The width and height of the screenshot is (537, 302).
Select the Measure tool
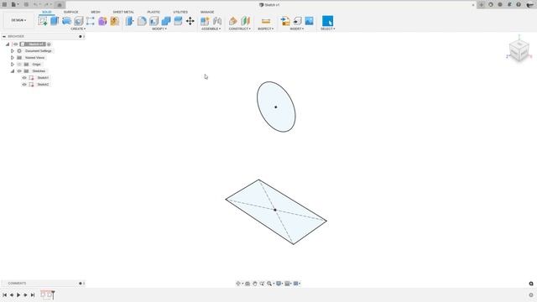[x=266, y=21]
